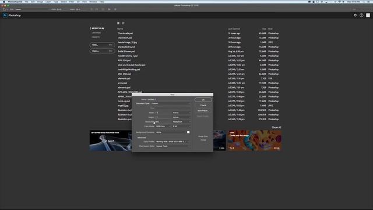Sort files by Last Opened column header
This screenshot has width=373, height=210.
(x=234, y=29)
